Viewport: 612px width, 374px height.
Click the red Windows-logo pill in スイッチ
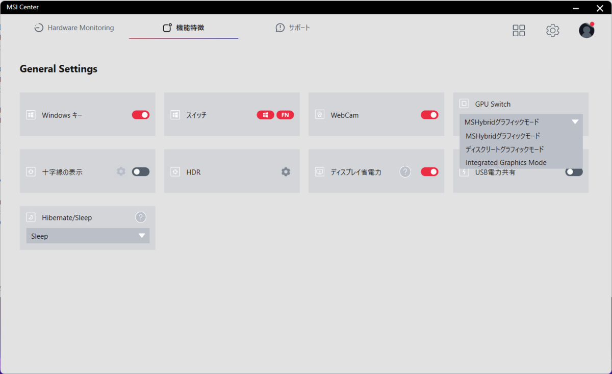265,115
